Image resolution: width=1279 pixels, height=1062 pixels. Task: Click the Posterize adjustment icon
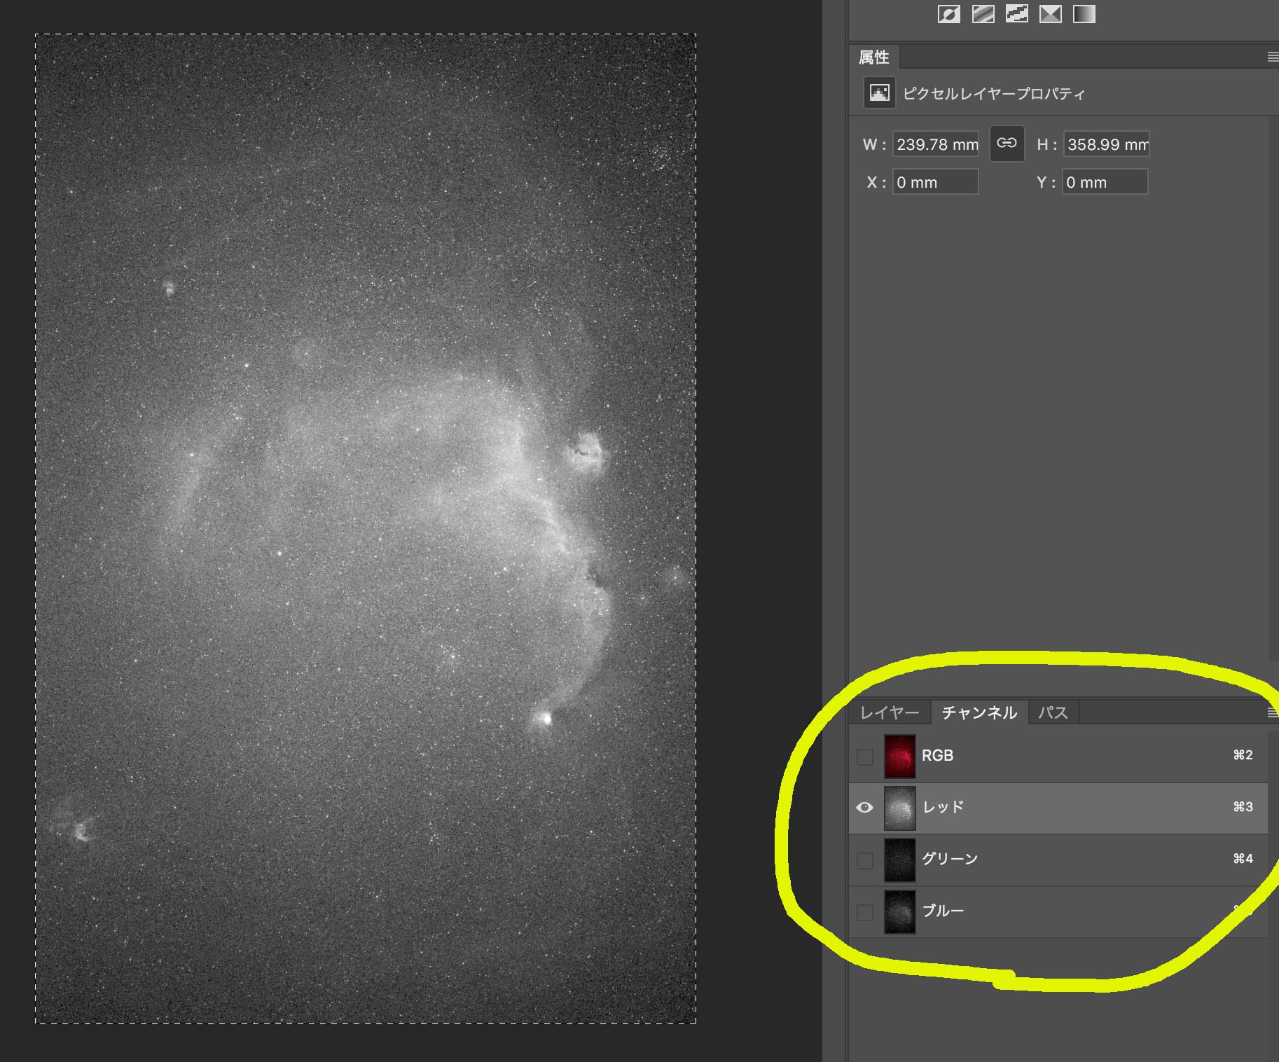coord(983,14)
